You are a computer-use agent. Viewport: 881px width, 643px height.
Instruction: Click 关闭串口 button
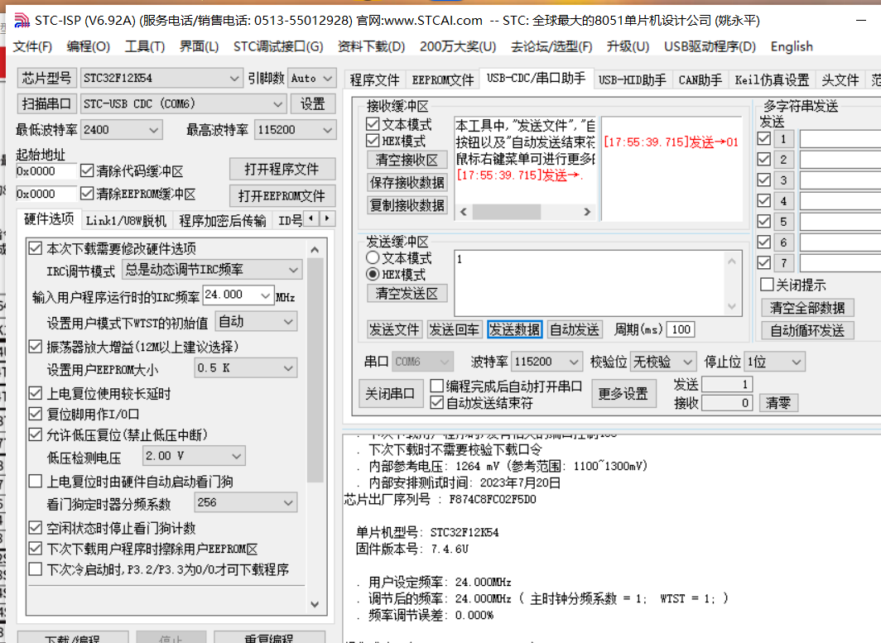click(x=390, y=394)
